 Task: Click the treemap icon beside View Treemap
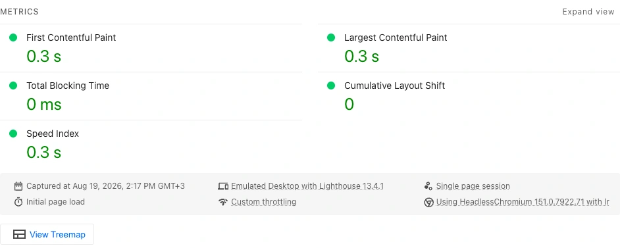tap(19, 235)
